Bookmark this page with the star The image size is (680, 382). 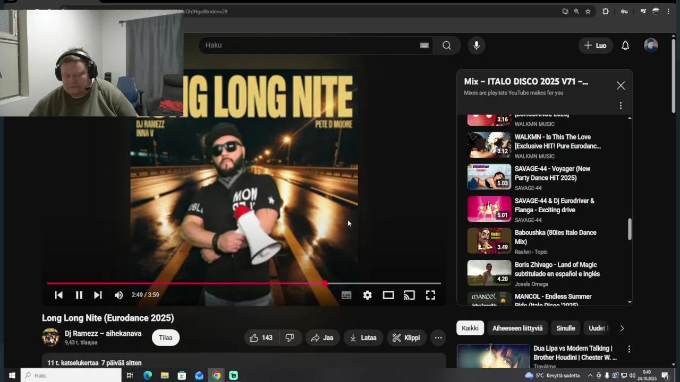point(588,11)
